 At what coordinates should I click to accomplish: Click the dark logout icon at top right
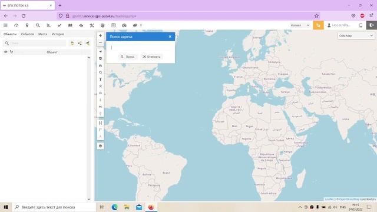(x=372, y=25)
